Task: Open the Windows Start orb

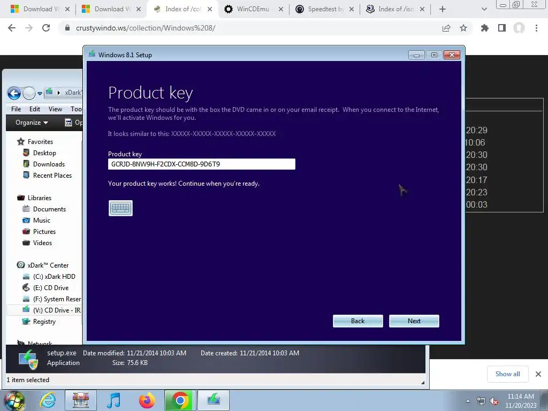Action: click(x=14, y=400)
